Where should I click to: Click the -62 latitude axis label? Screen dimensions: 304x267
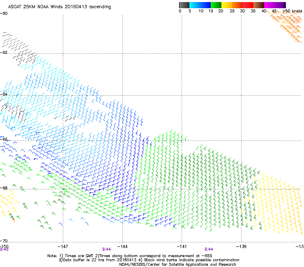pyautogui.click(x=4, y=52)
